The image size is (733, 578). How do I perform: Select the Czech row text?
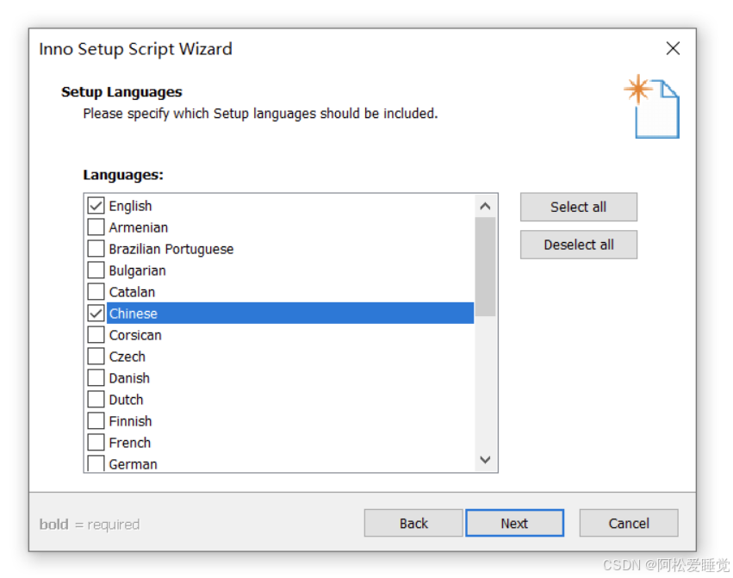[x=127, y=357]
